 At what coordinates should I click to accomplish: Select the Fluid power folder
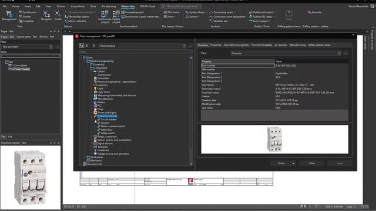[97, 157]
